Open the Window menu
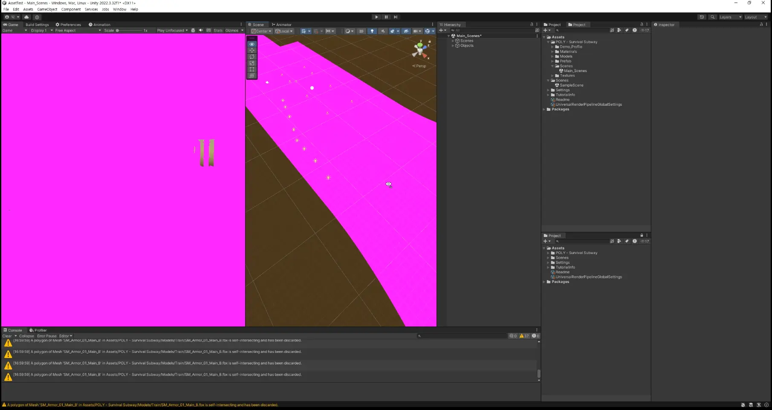Screen dimensions: 772x410 coord(119,9)
